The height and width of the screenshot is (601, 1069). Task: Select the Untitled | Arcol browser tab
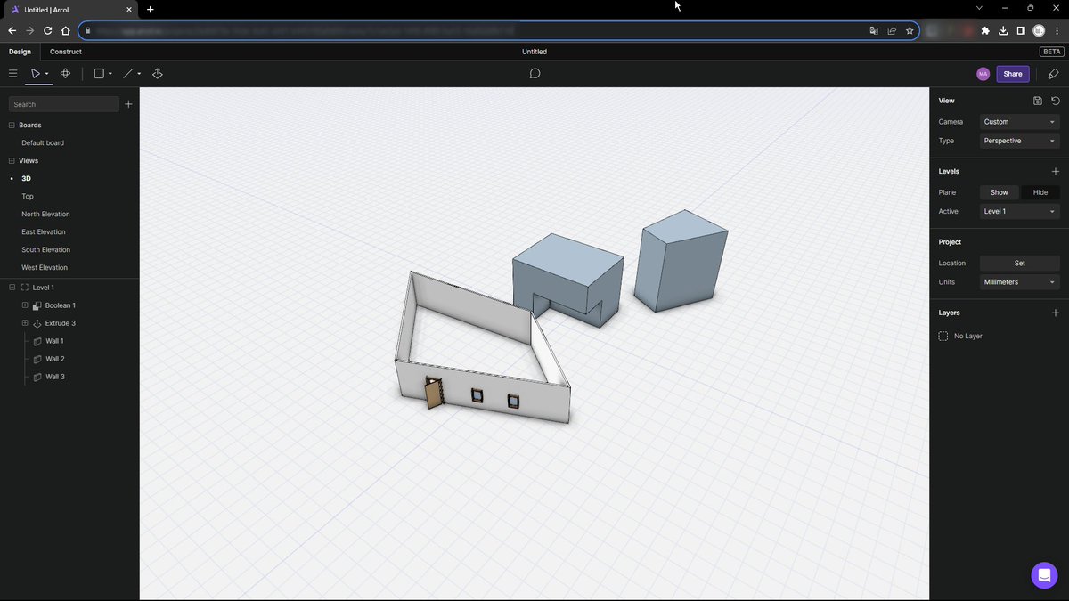tap(71, 10)
